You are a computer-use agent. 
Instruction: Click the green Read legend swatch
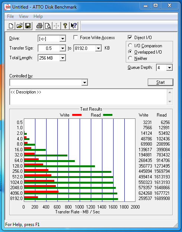[108, 115]
